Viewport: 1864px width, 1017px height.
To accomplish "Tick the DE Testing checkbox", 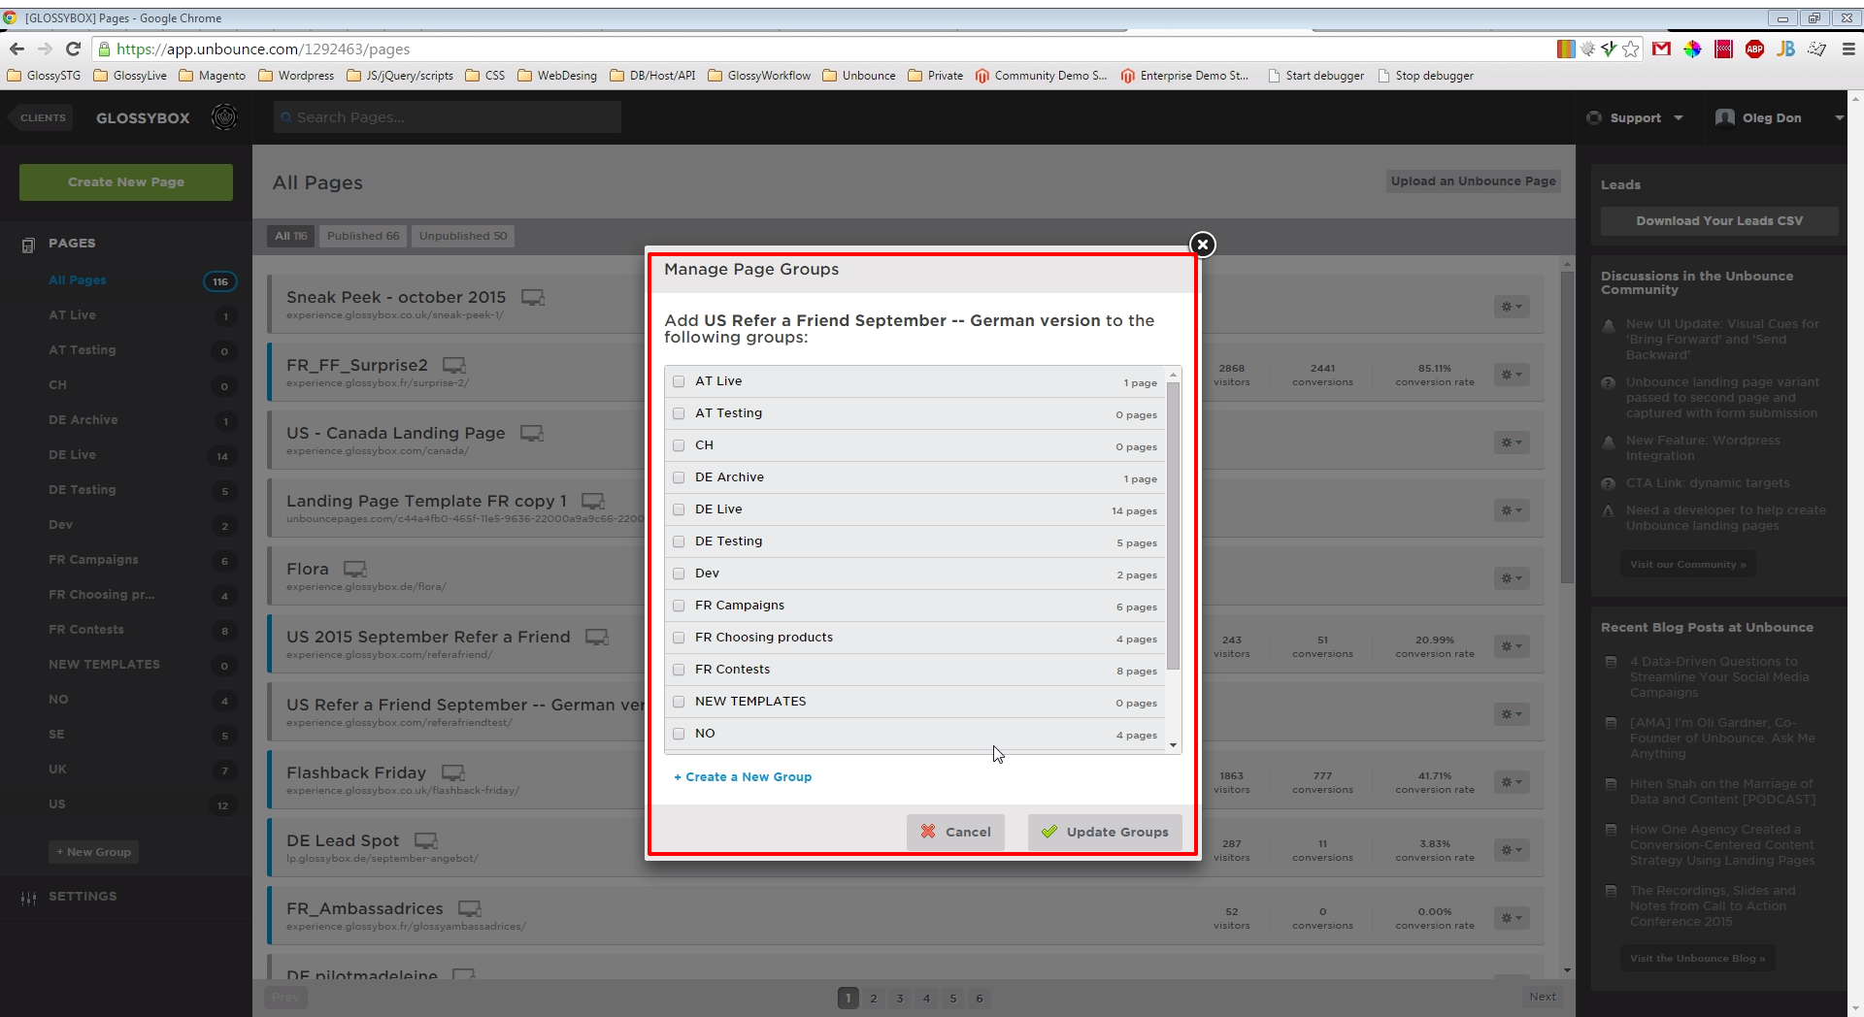I will tap(679, 541).
